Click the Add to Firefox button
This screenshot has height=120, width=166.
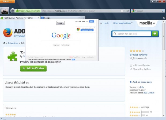pyautogui.click(x=33, y=68)
